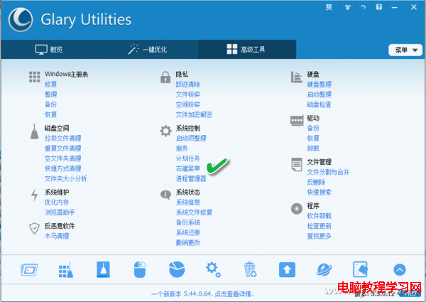Launch 垃圾文件清理
This screenshot has width=426, height=302.
pos(62,139)
